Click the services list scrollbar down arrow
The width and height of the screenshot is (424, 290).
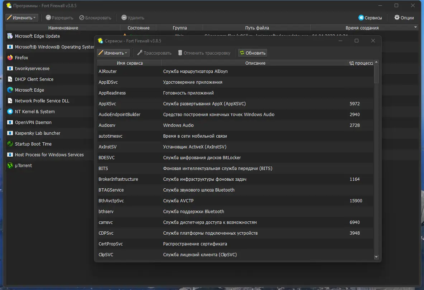(376, 257)
